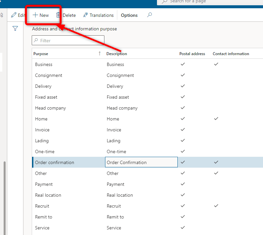Select the Remit to purpose row
Viewport: 263px width, 235px height.
[44, 217]
